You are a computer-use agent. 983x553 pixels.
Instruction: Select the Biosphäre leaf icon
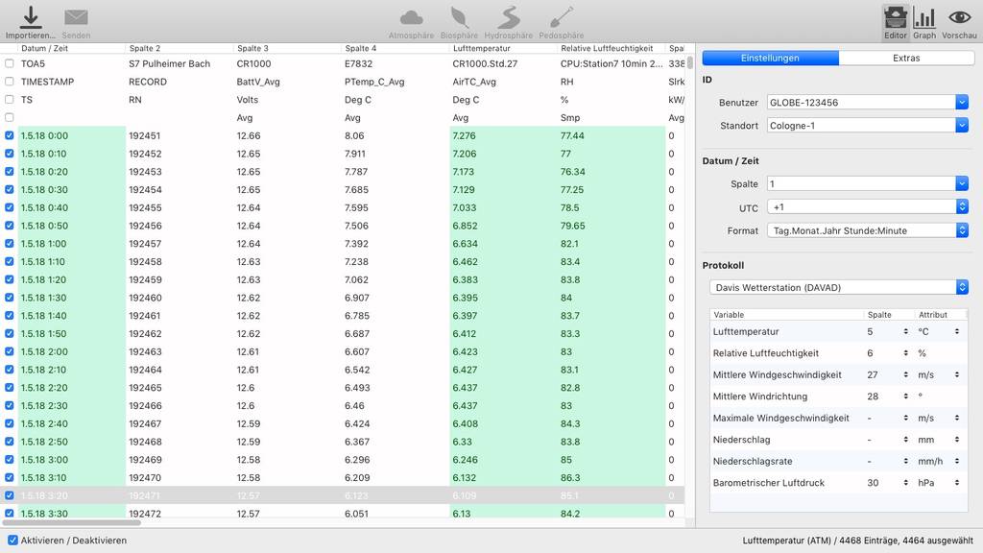[x=459, y=17]
